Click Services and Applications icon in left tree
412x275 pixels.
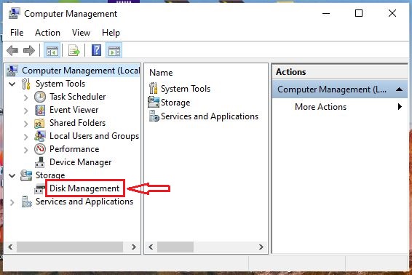[x=26, y=202]
